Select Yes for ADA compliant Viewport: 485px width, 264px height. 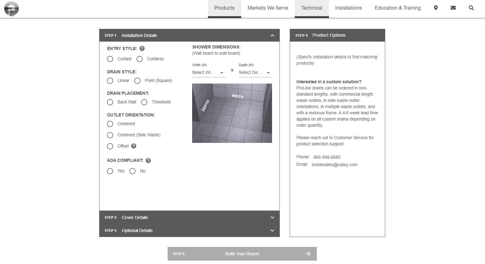pos(110,171)
